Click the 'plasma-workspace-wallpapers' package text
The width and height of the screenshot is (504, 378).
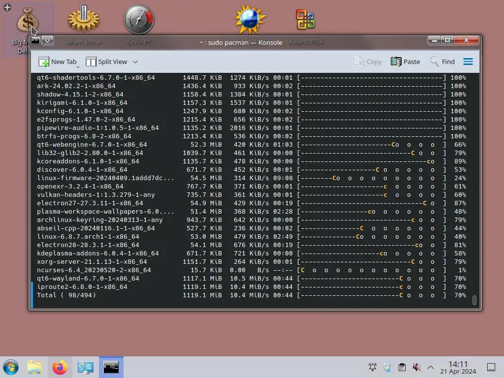105,211
